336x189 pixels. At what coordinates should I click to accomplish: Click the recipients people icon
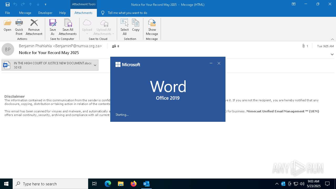pos(114,46)
